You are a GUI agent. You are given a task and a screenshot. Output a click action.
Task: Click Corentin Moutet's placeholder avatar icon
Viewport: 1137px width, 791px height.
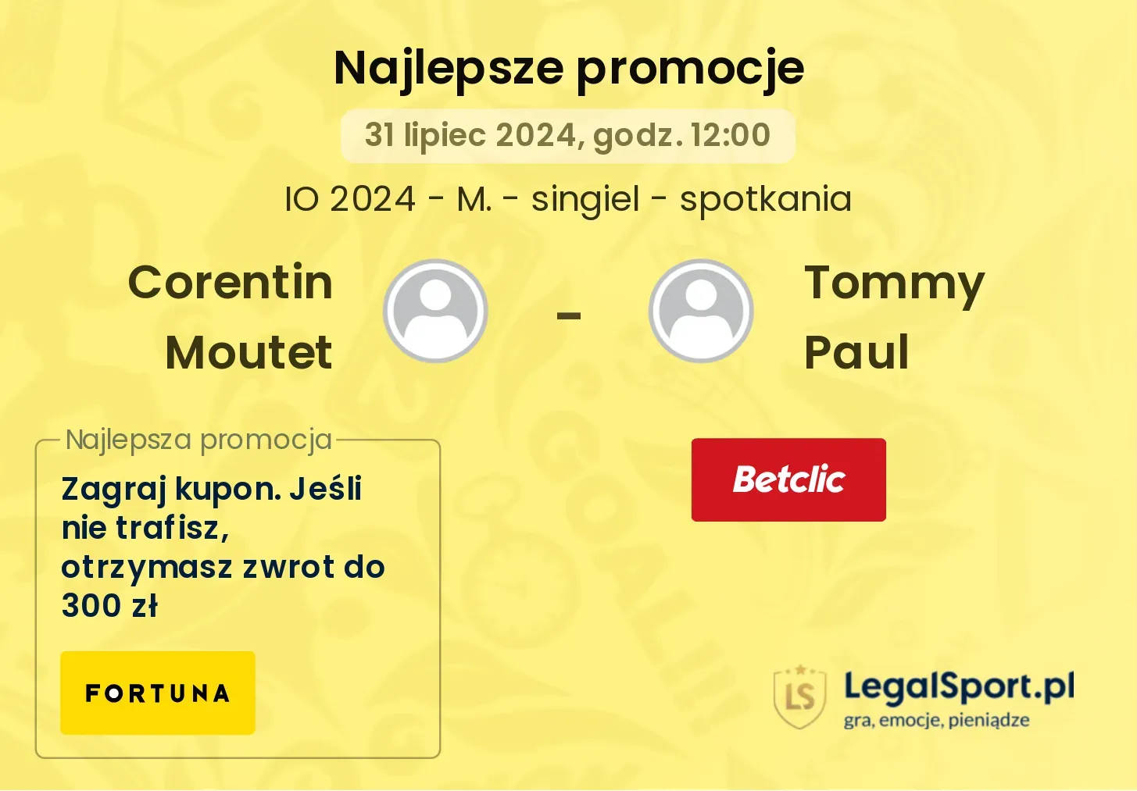pyautogui.click(x=435, y=311)
